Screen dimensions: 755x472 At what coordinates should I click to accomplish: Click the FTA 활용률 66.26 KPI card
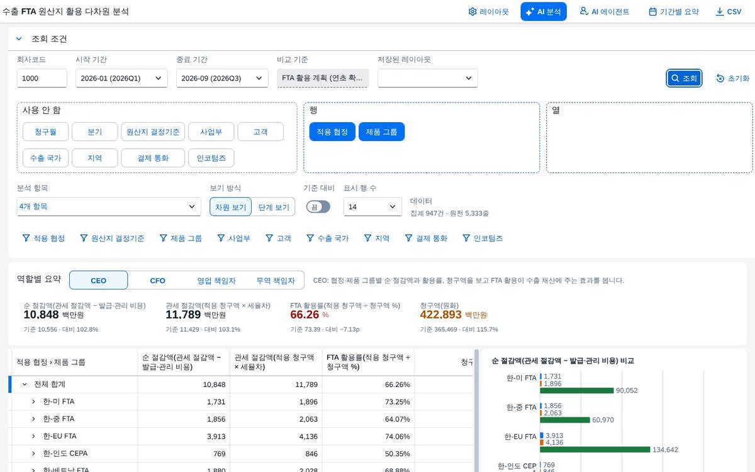click(345, 317)
